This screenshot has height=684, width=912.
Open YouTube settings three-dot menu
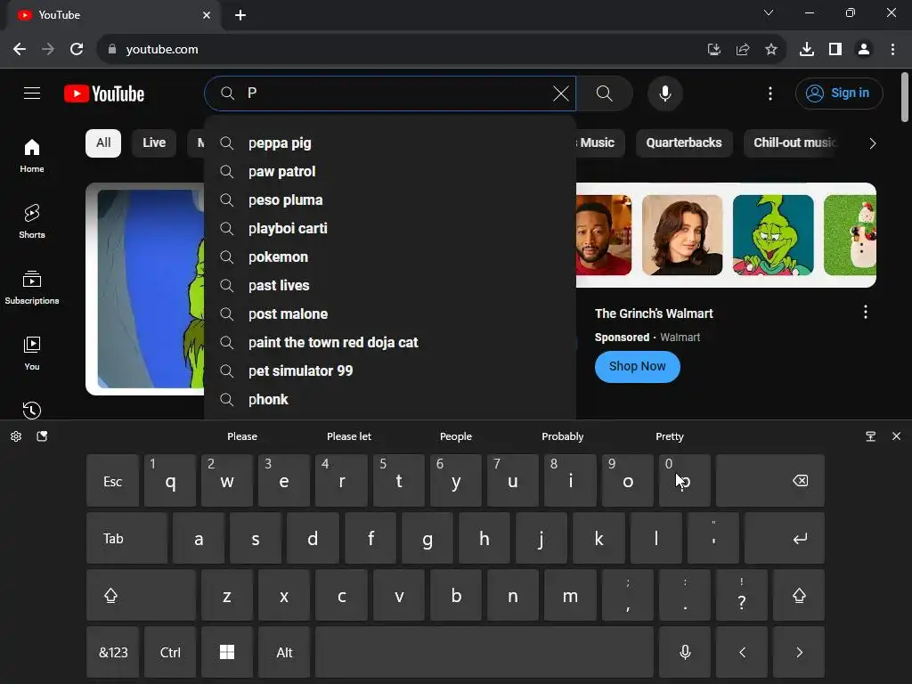[770, 93]
